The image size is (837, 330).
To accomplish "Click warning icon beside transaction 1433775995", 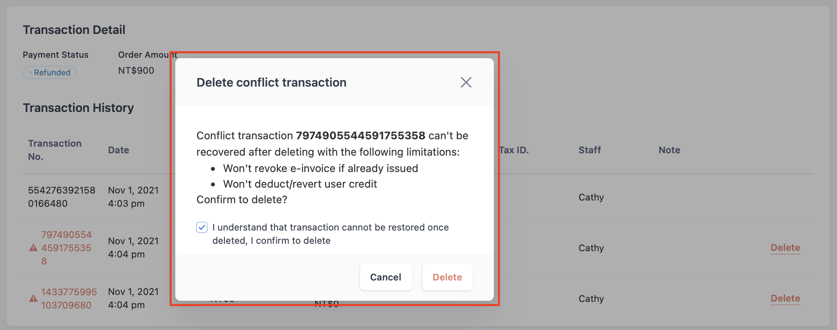I will 34,299.
